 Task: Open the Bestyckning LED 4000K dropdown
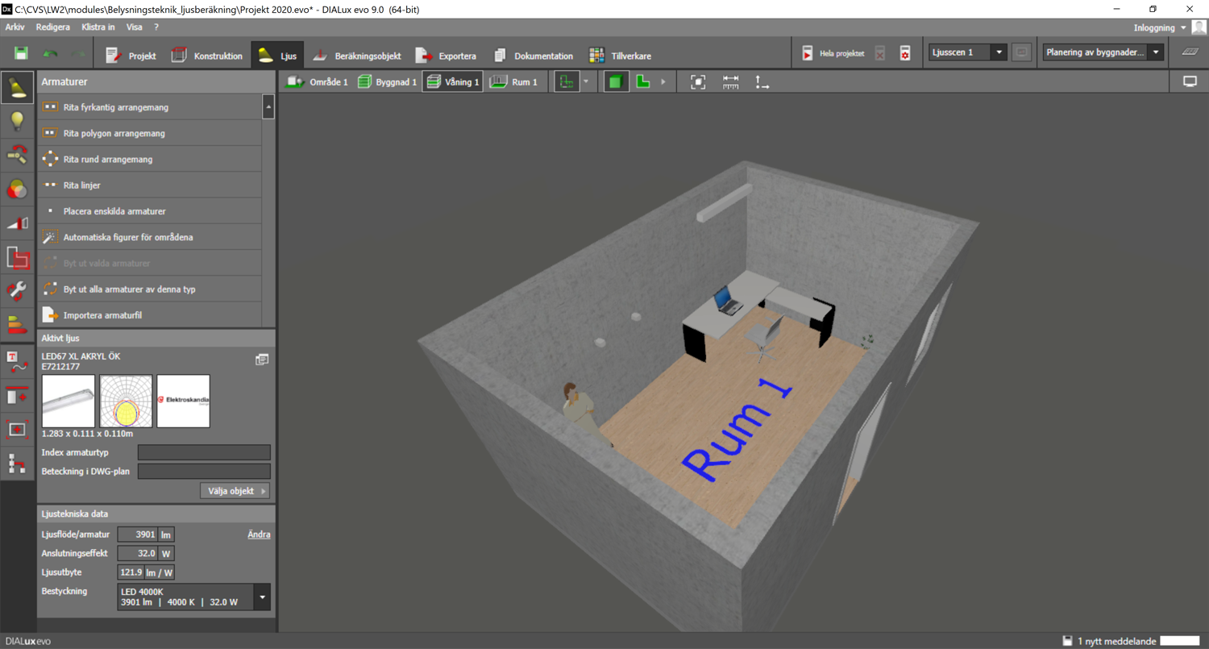262,597
